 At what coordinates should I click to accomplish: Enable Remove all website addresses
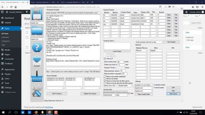[105, 77]
